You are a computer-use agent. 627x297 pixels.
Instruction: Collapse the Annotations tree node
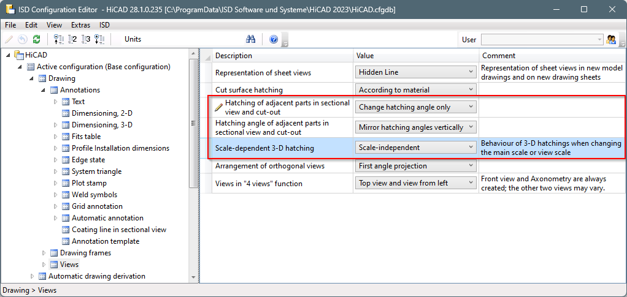tap(44, 90)
